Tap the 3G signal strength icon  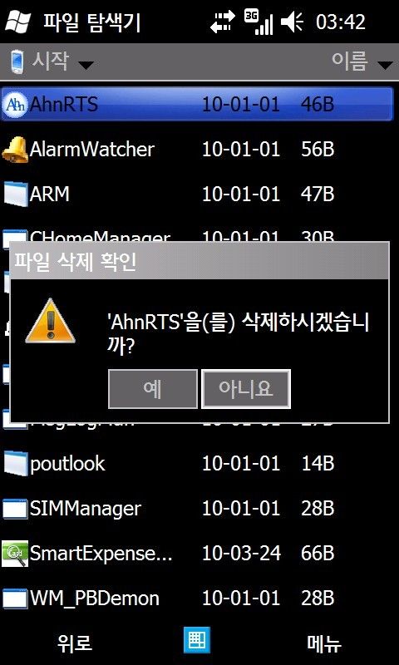click(259, 22)
